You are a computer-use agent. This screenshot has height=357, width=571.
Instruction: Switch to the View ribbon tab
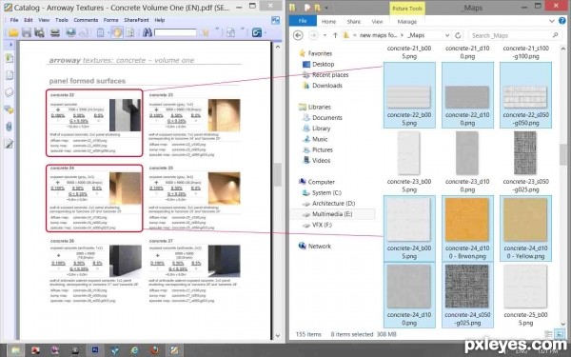pyautogui.click(x=377, y=22)
